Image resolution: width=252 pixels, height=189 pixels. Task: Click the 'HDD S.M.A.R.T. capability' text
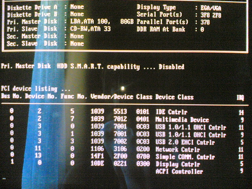98,67
